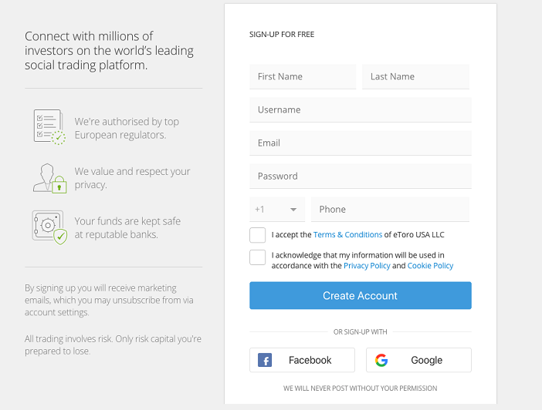Image resolution: width=542 pixels, height=410 pixels.
Task: Open the Terms & Conditions link
Action: (347, 235)
